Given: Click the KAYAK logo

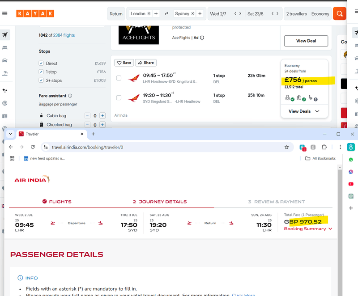Looking at the screenshot, I should 35,14.
